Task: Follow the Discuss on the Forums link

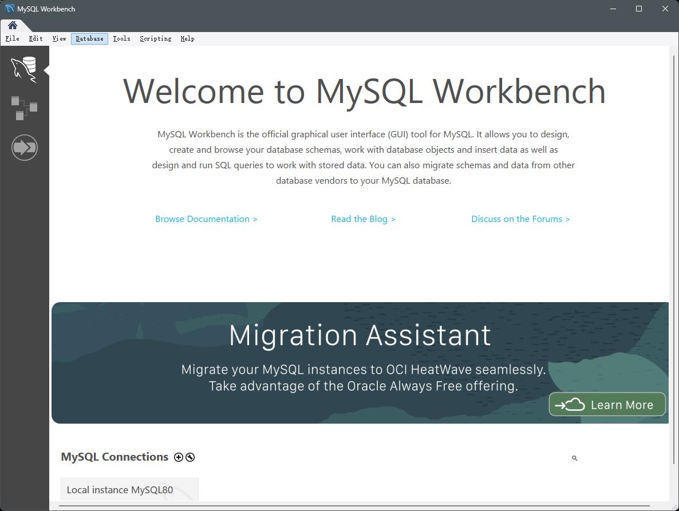Action: click(520, 219)
